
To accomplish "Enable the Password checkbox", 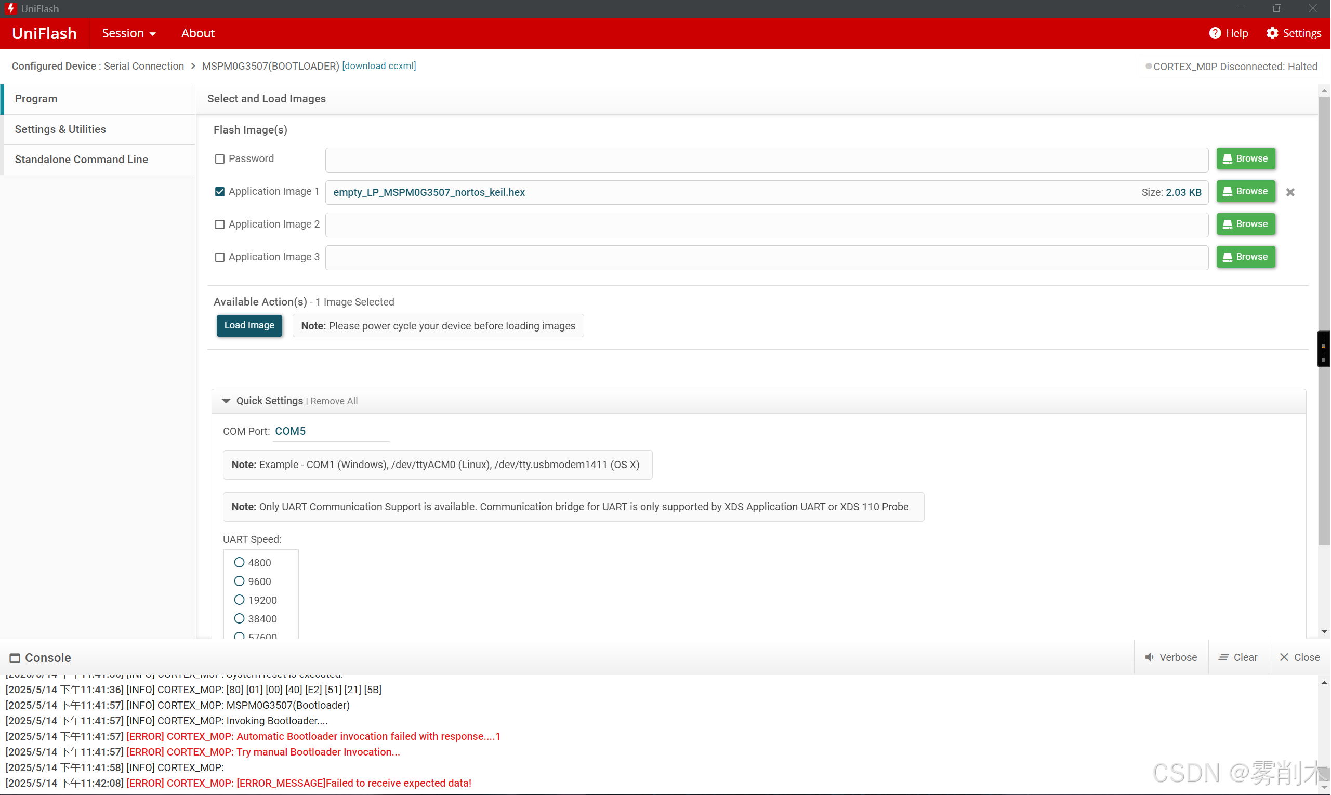I will [220, 159].
